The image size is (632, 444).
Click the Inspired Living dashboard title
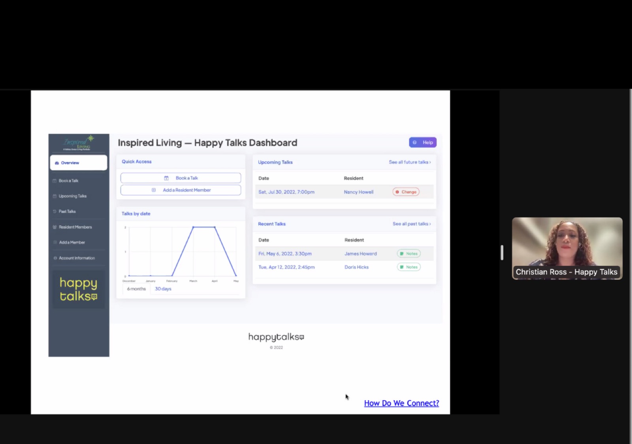pos(207,143)
